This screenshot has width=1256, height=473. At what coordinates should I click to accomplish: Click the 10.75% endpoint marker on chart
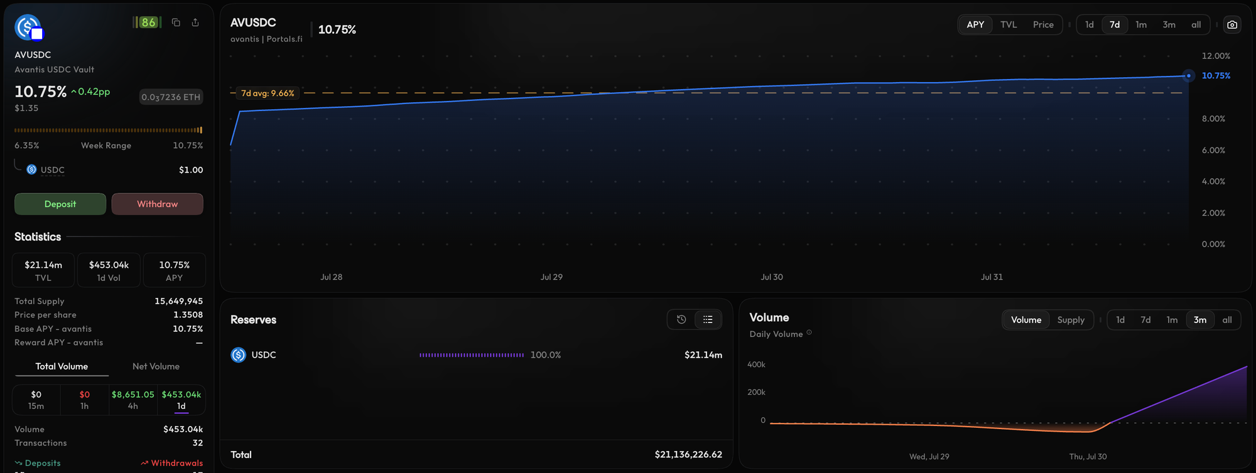tap(1188, 76)
